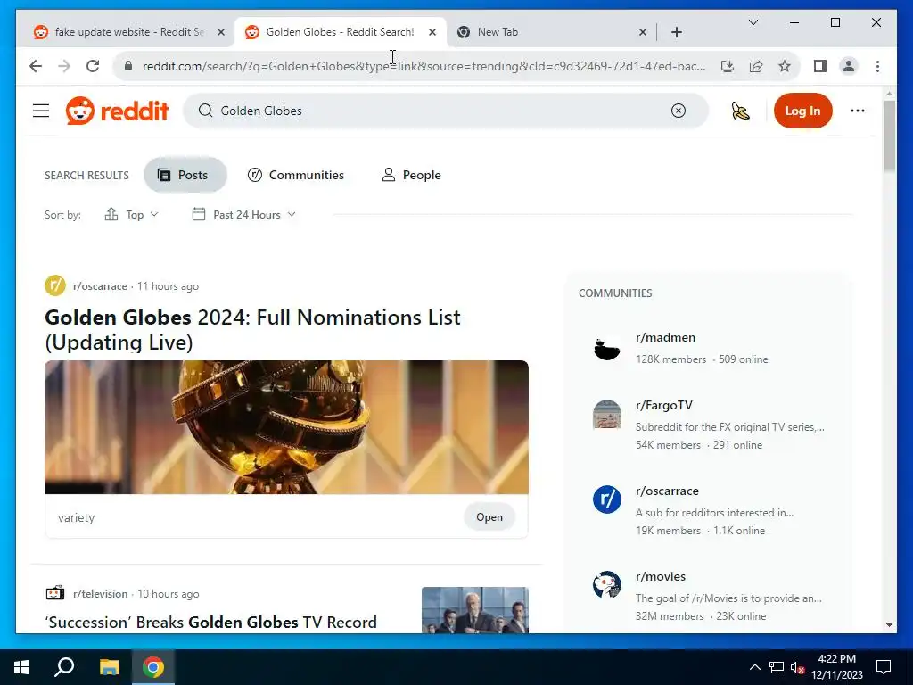Click the install app icon in address bar
This screenshot has height=685, width=913.
click(728, 66)
